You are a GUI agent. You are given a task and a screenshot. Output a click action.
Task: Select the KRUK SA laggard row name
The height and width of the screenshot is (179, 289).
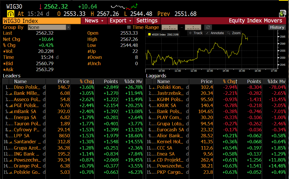(x=167, y=106)
